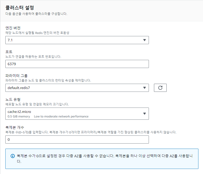
Task: Open the 노드 유형 dropdown showing cache.t2.micro
Action: (x=77, y=114)
